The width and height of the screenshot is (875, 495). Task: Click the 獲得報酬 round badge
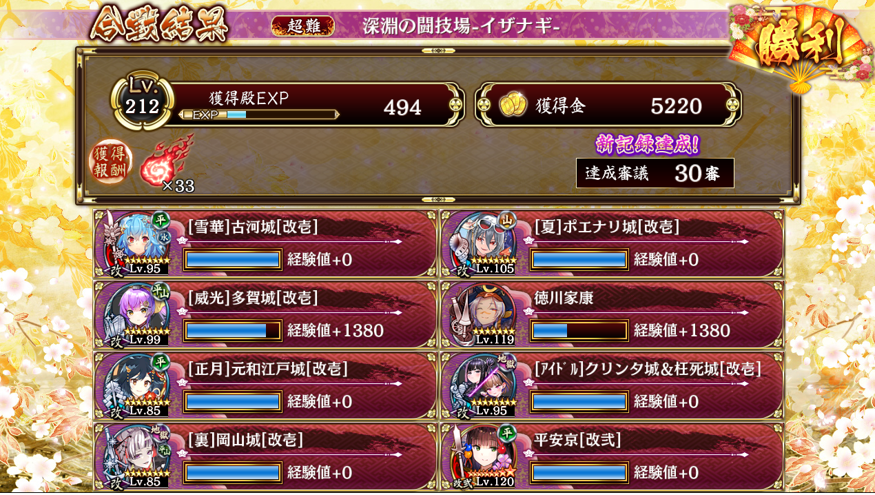[x=110, y=163]
